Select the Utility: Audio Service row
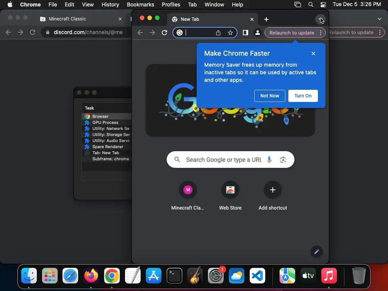Viewport: 388px width, 291px height. (x=106, y=141)
